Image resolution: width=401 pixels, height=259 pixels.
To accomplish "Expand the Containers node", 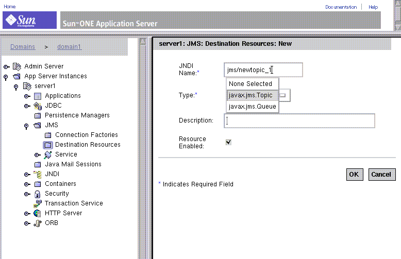I will coord(27,184).
